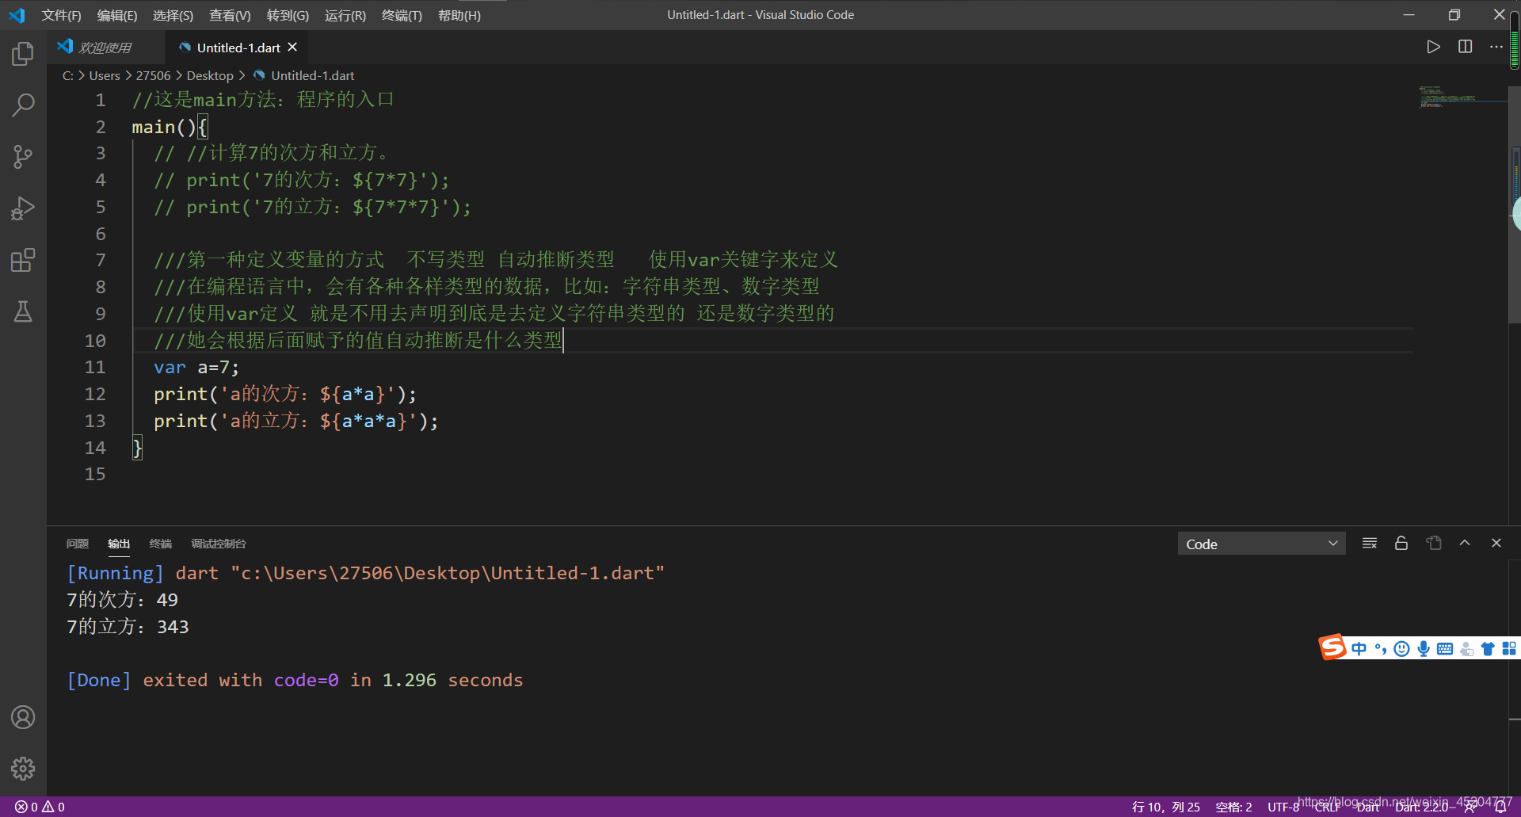Toggle output scroll lock
This screenshot has width=1521, height=817.
tap(1401, 544)
